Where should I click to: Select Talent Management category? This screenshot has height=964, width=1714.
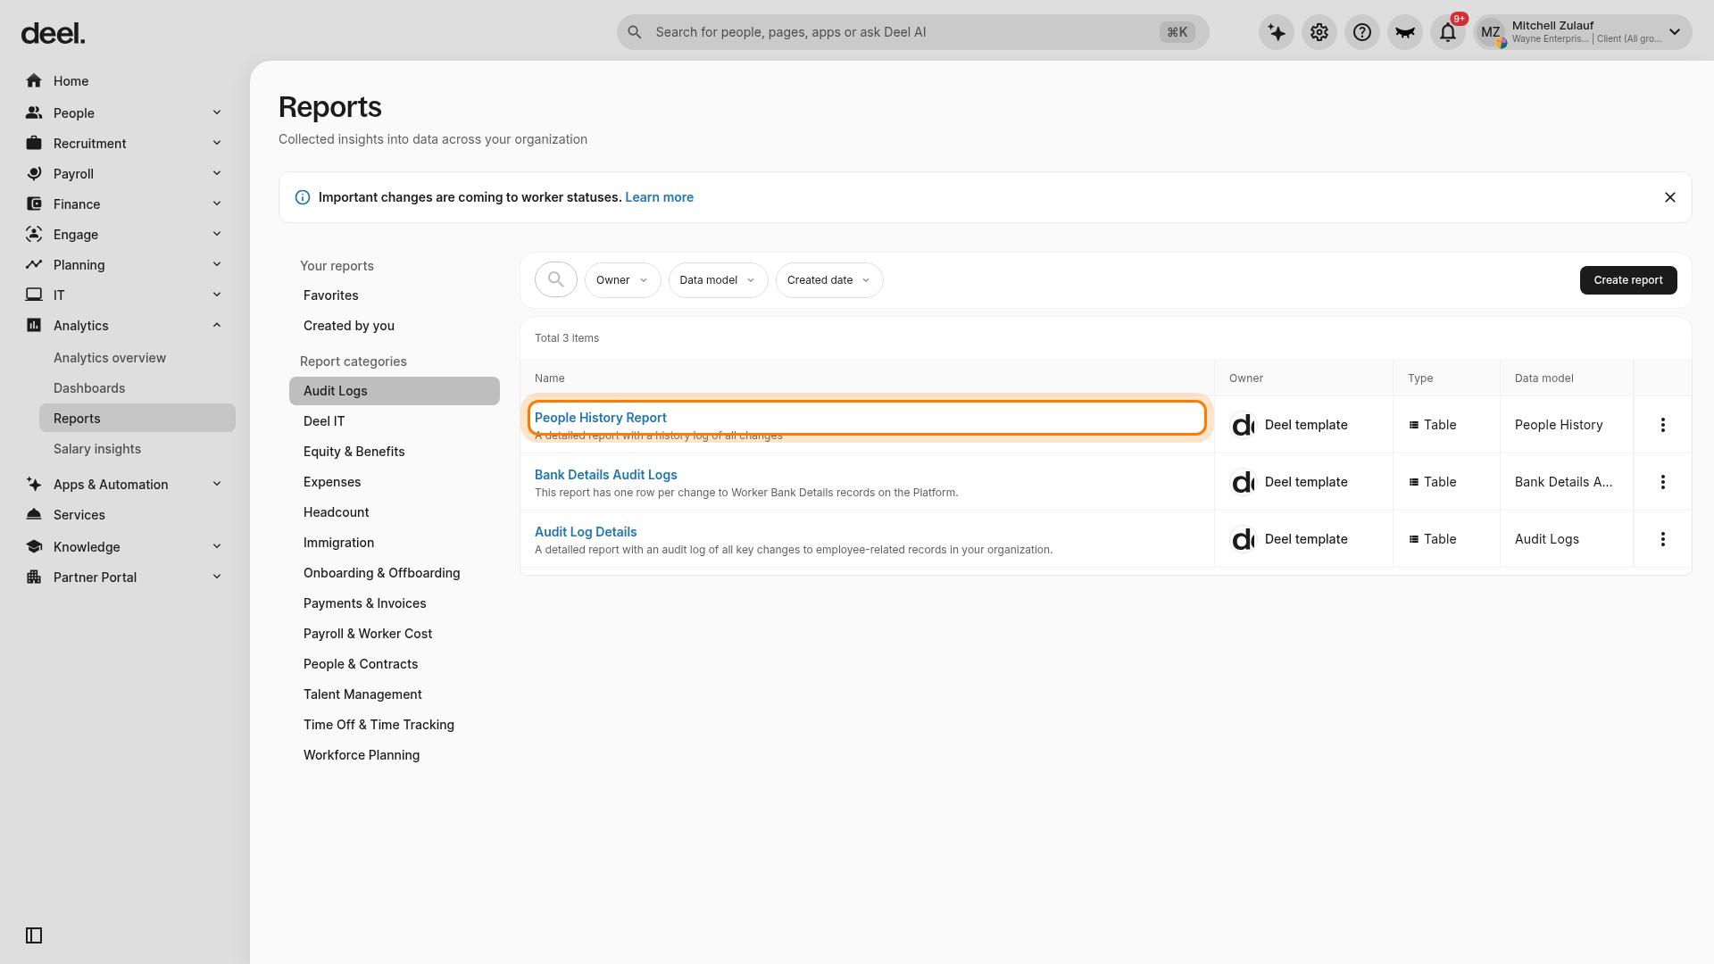pyautogui.click(x=394, y=694)
